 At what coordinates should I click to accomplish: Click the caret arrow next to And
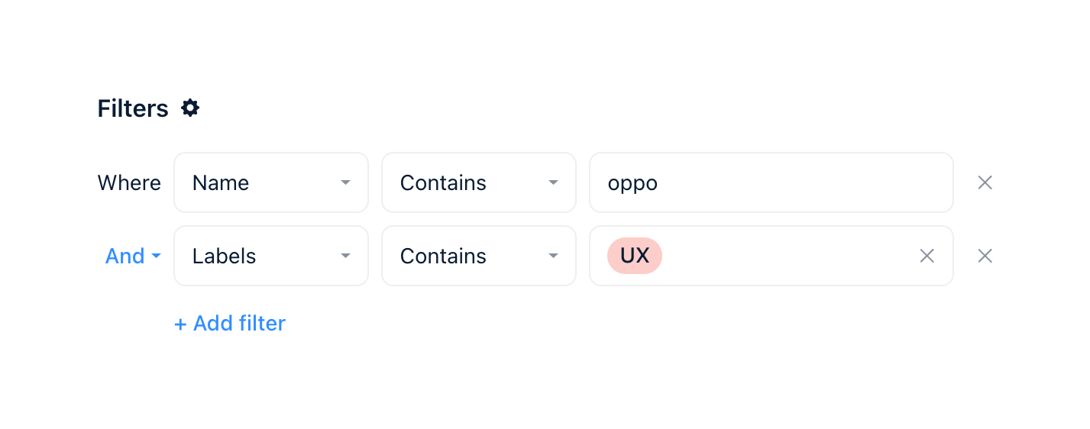[156, 256]
